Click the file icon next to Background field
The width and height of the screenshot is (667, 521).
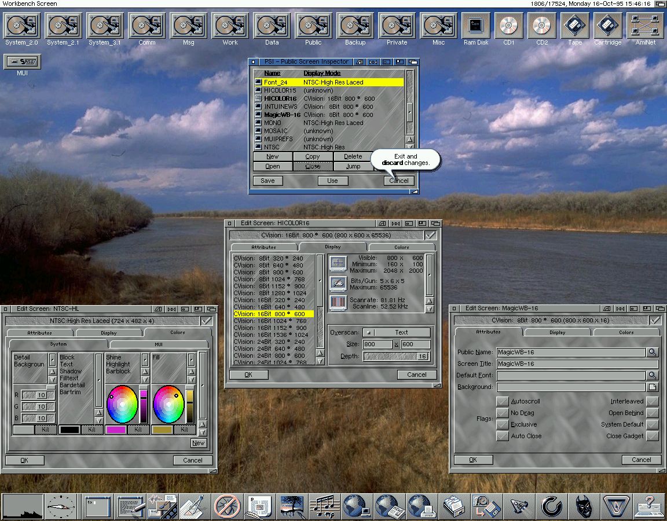pos(653,387)
